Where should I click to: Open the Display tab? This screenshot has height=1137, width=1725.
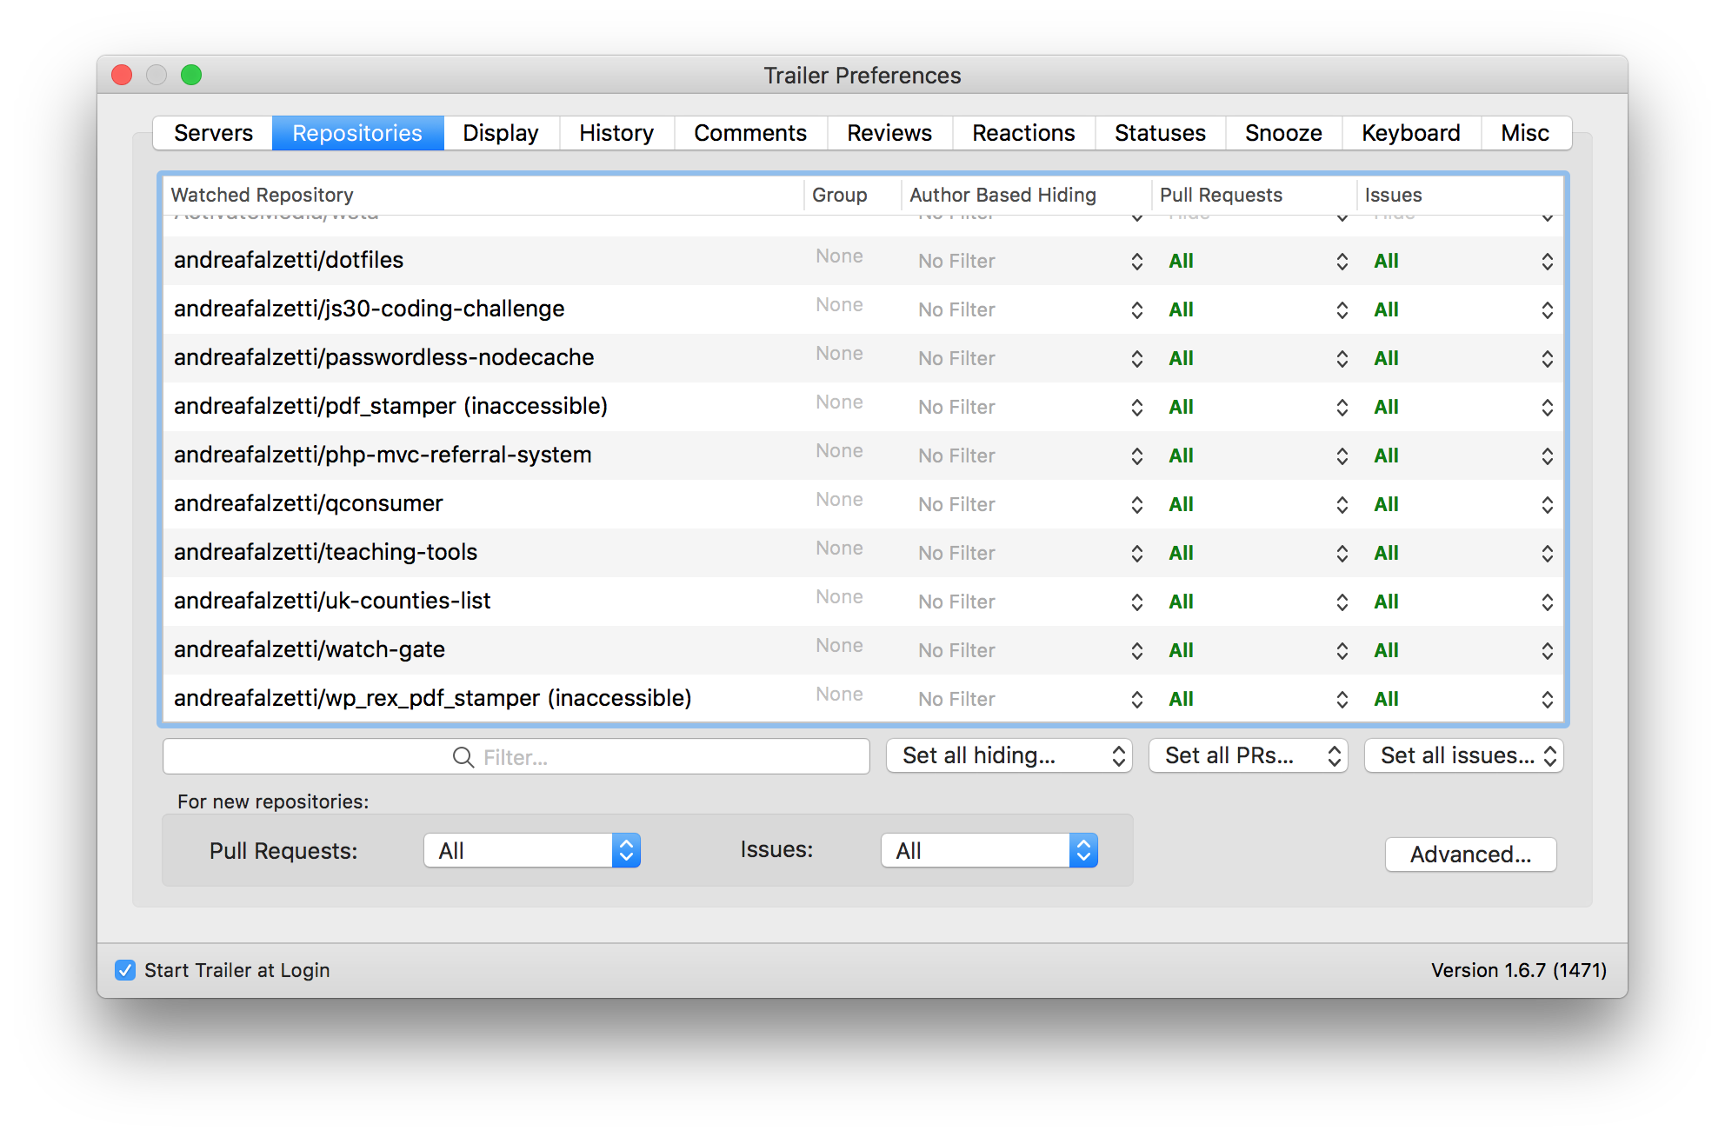(501, 133)
